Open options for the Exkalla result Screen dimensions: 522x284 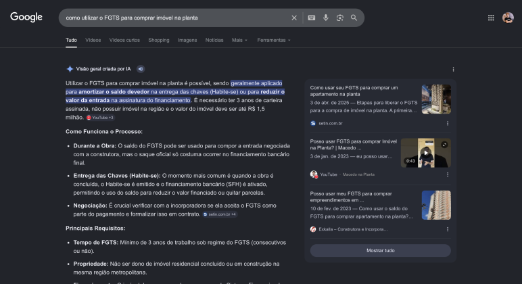448,229
